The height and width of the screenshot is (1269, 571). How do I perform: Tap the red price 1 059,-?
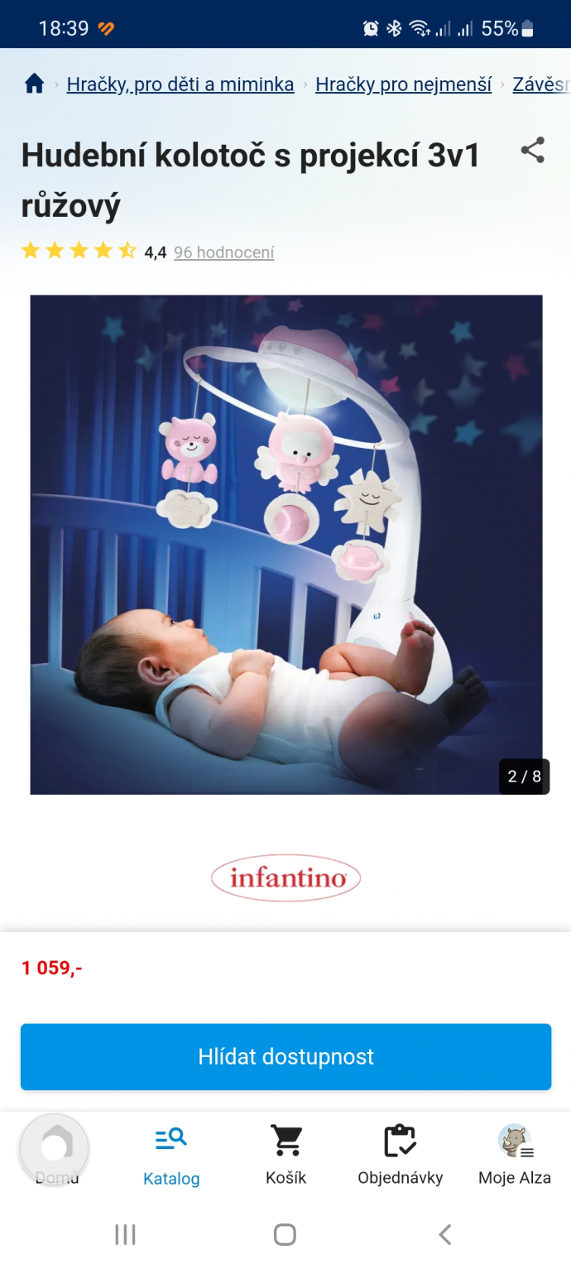coord(52,968)
